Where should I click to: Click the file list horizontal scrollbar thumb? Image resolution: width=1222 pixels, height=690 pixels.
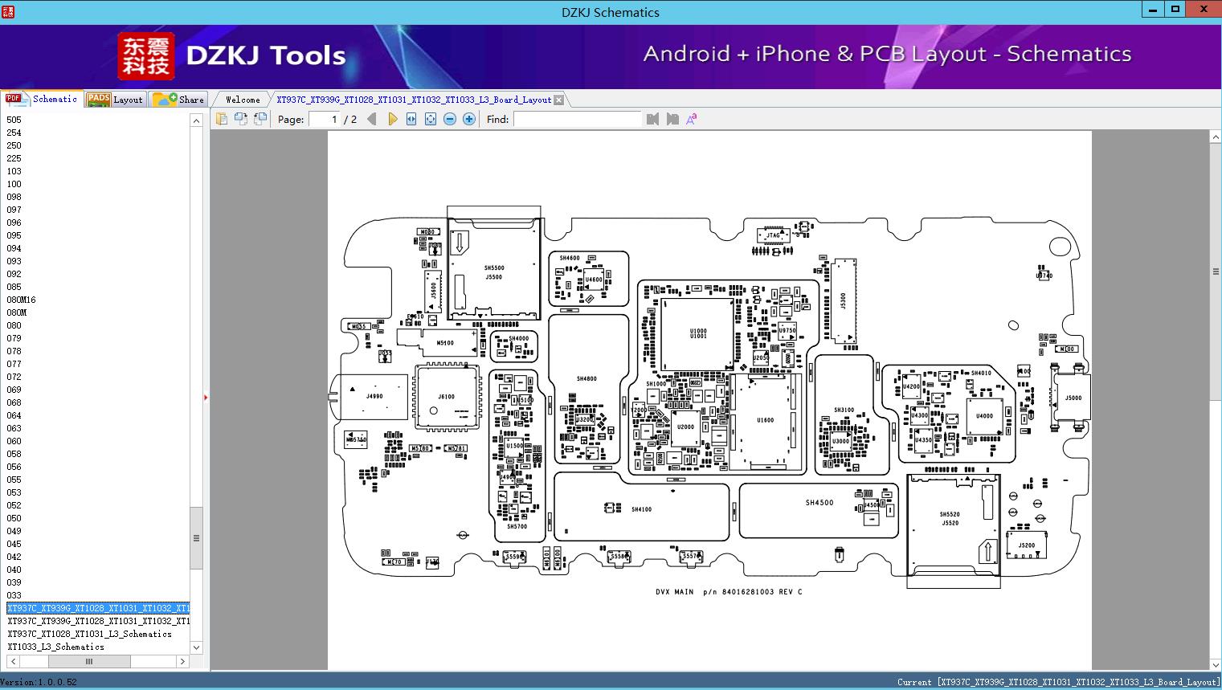89,661
